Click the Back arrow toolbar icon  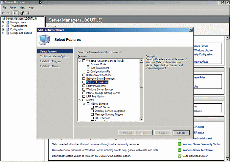(3, 13)
